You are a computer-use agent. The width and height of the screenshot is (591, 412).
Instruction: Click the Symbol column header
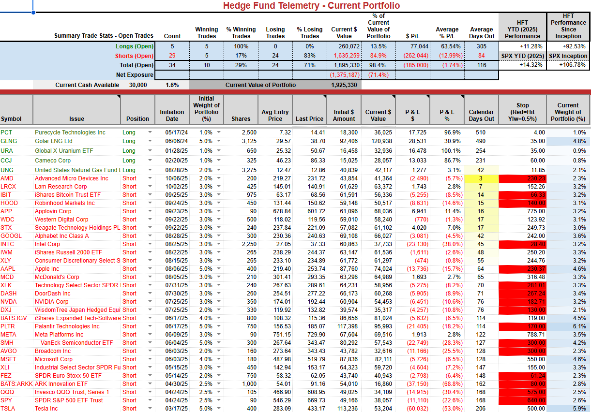coord(16,110)
